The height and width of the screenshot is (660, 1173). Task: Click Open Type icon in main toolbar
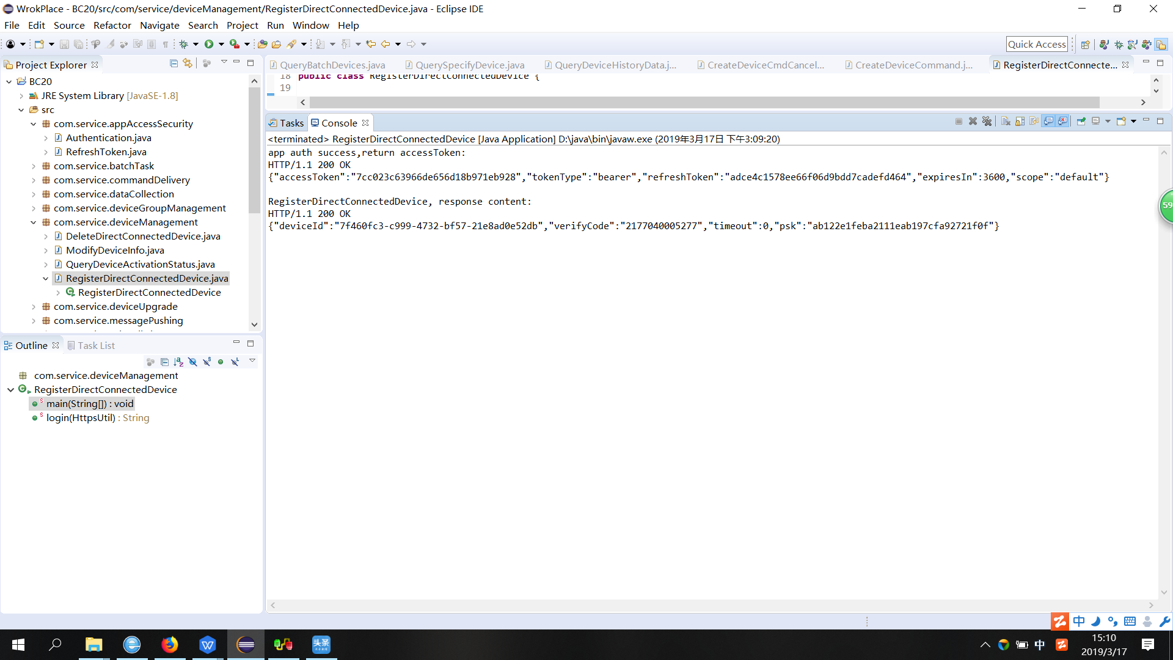tap(263, 44)
